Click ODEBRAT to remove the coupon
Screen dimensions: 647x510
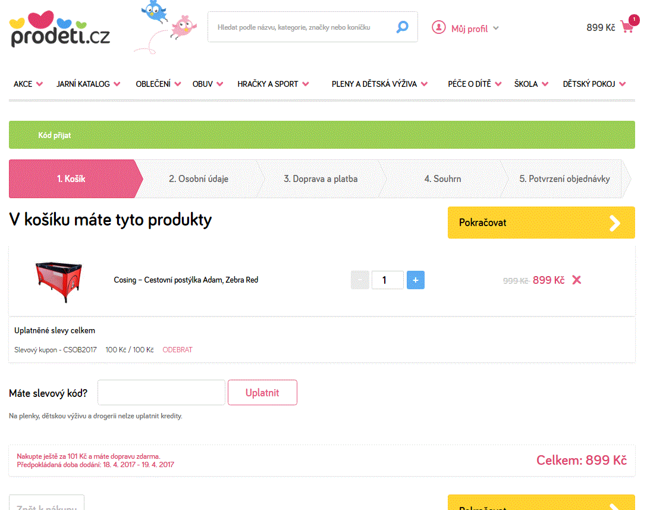point(177,350)
